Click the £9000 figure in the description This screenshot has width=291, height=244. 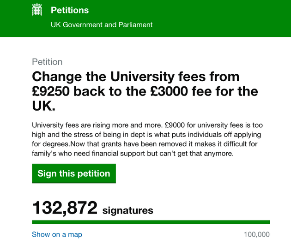(x=175, y=125)
